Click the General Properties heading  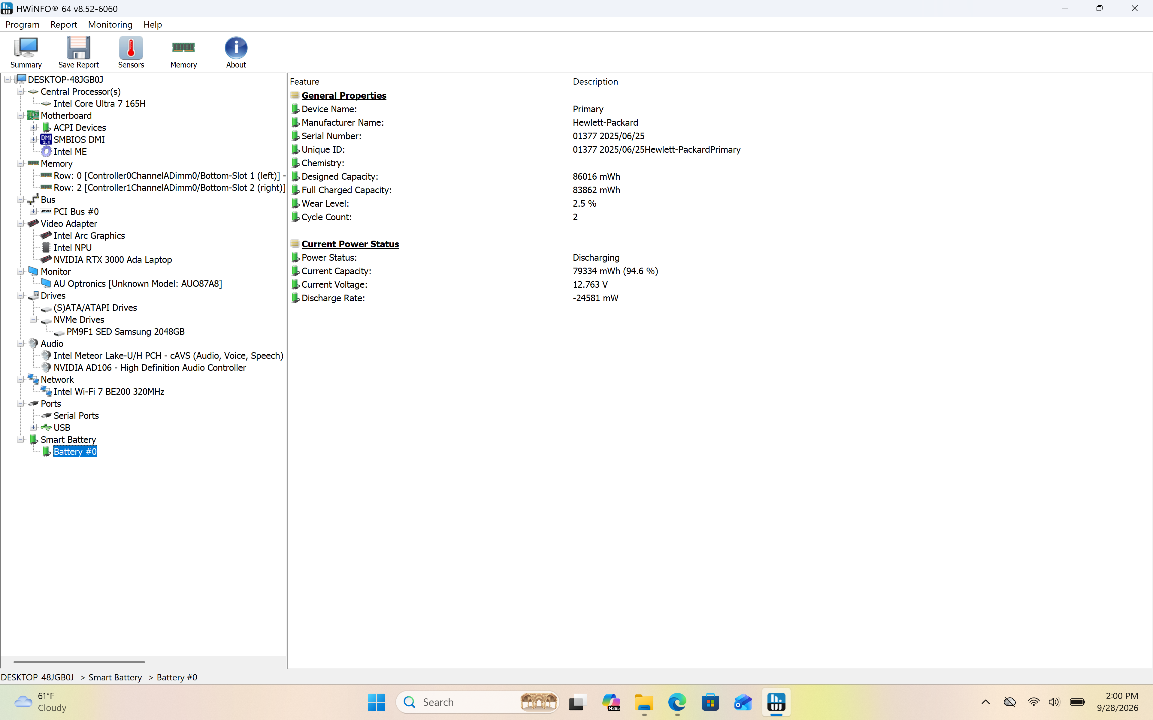pyautogui.click(x=343, y=95)
